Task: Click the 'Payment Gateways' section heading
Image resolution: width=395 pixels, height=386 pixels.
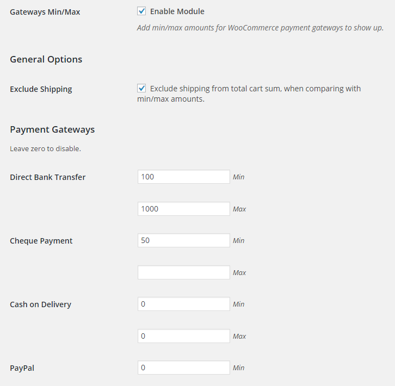Action: 52,129
